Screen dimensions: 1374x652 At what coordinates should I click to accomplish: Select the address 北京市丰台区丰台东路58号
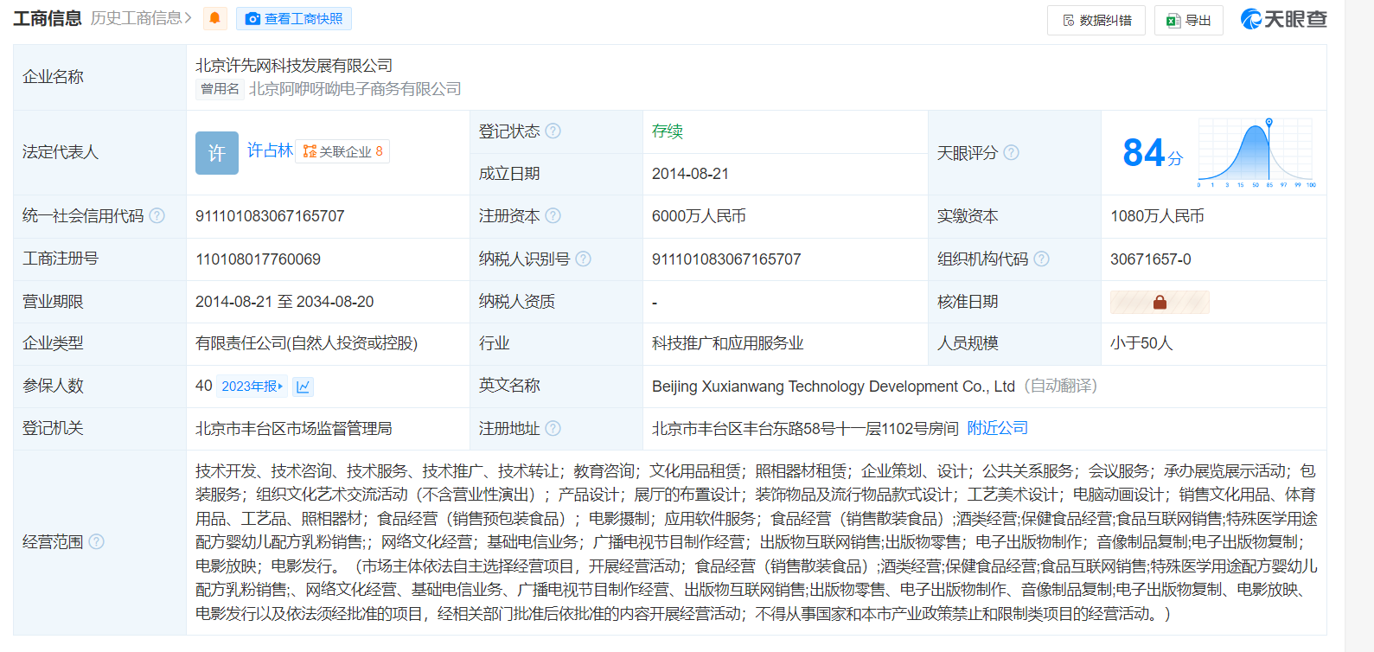pyautogui.click(x=745, y=428)
